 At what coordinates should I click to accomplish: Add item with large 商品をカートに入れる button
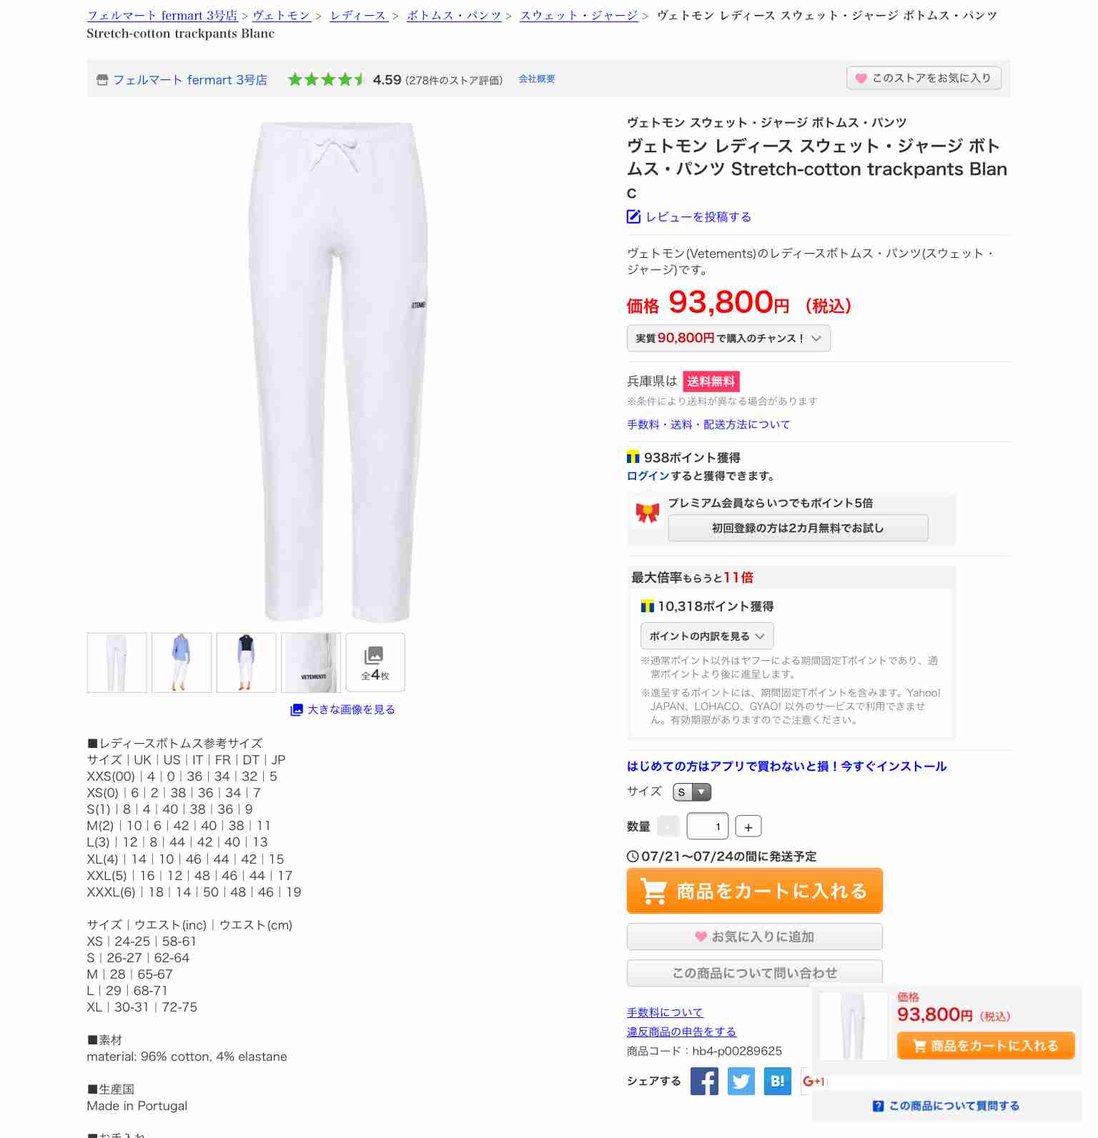[x=755, y=891]
